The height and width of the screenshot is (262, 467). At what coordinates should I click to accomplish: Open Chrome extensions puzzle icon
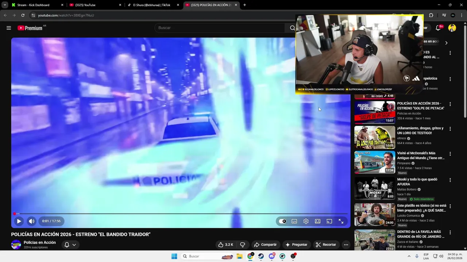tap(431, 15)
